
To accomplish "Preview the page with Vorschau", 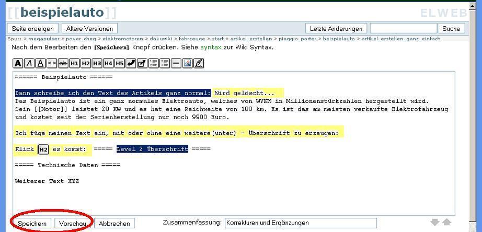I will tap(72, 223).
